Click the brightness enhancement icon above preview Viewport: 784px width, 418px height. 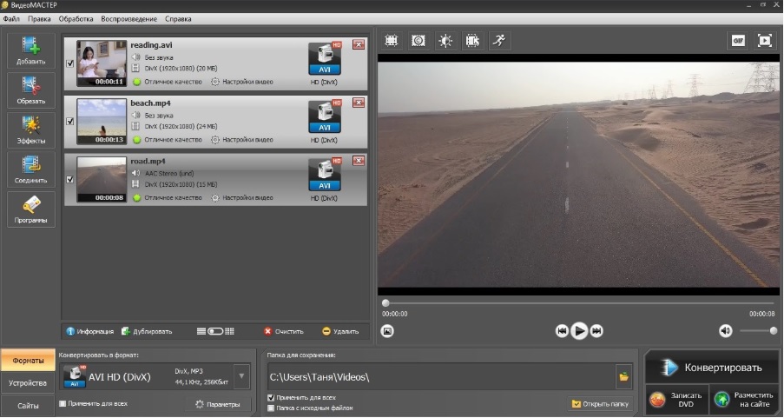pyautogui.click(x=445, y=40)
